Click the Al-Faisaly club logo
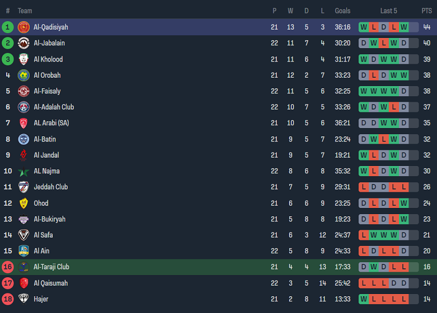The width and height of the screenshot is (437, 313). [x=24, y=91]
